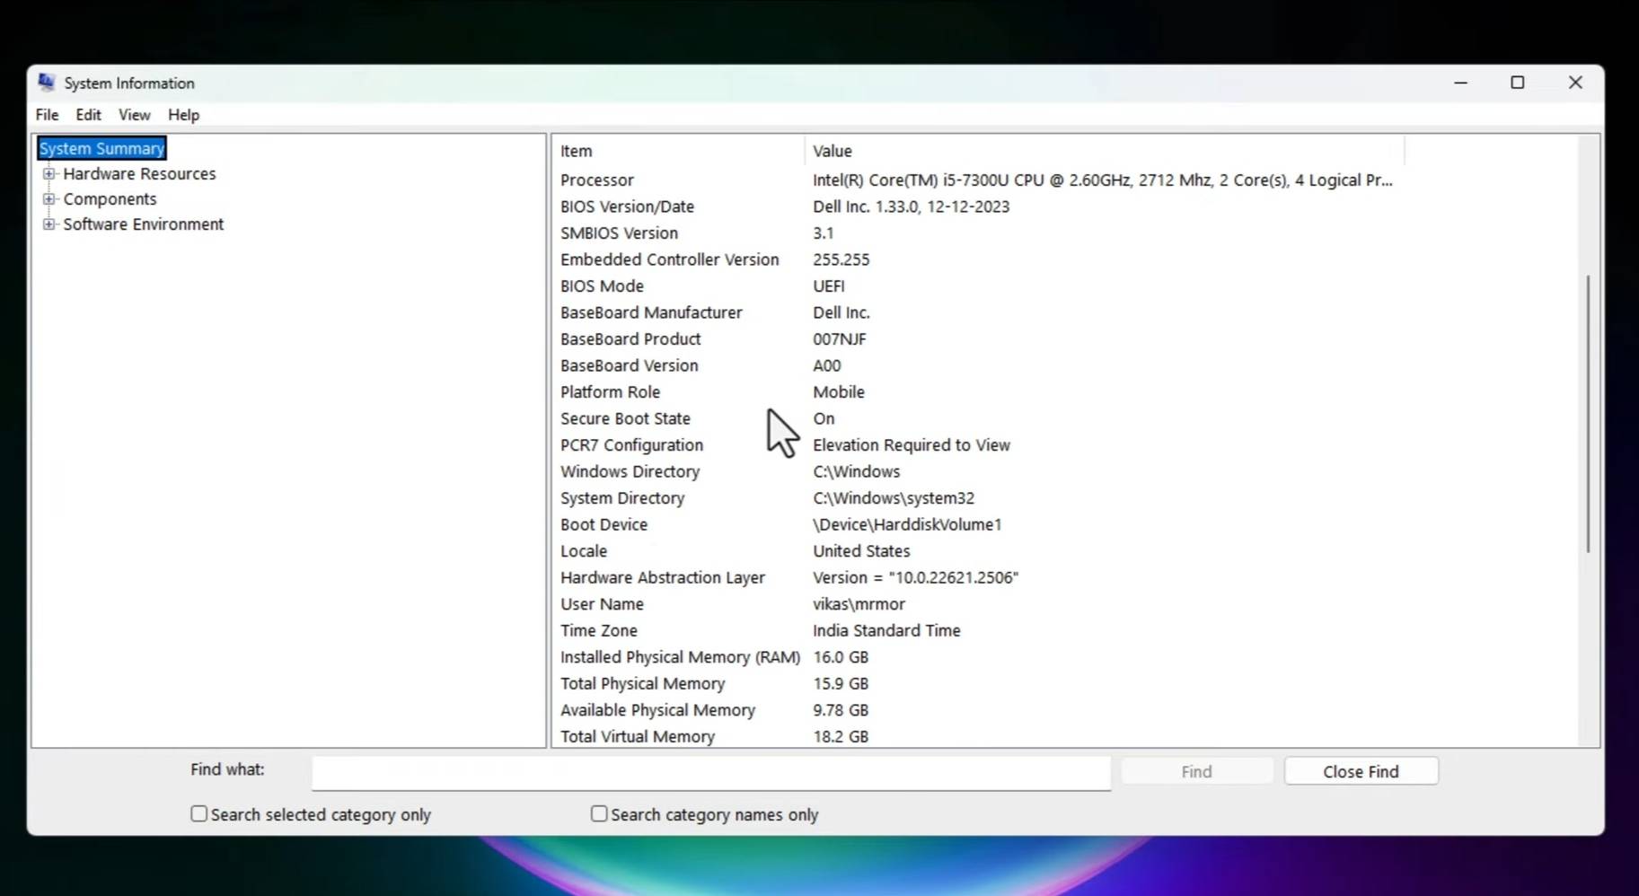The image size is (1639, 896).
Task: Click the Find what input field
Action: tap(711, 772)
